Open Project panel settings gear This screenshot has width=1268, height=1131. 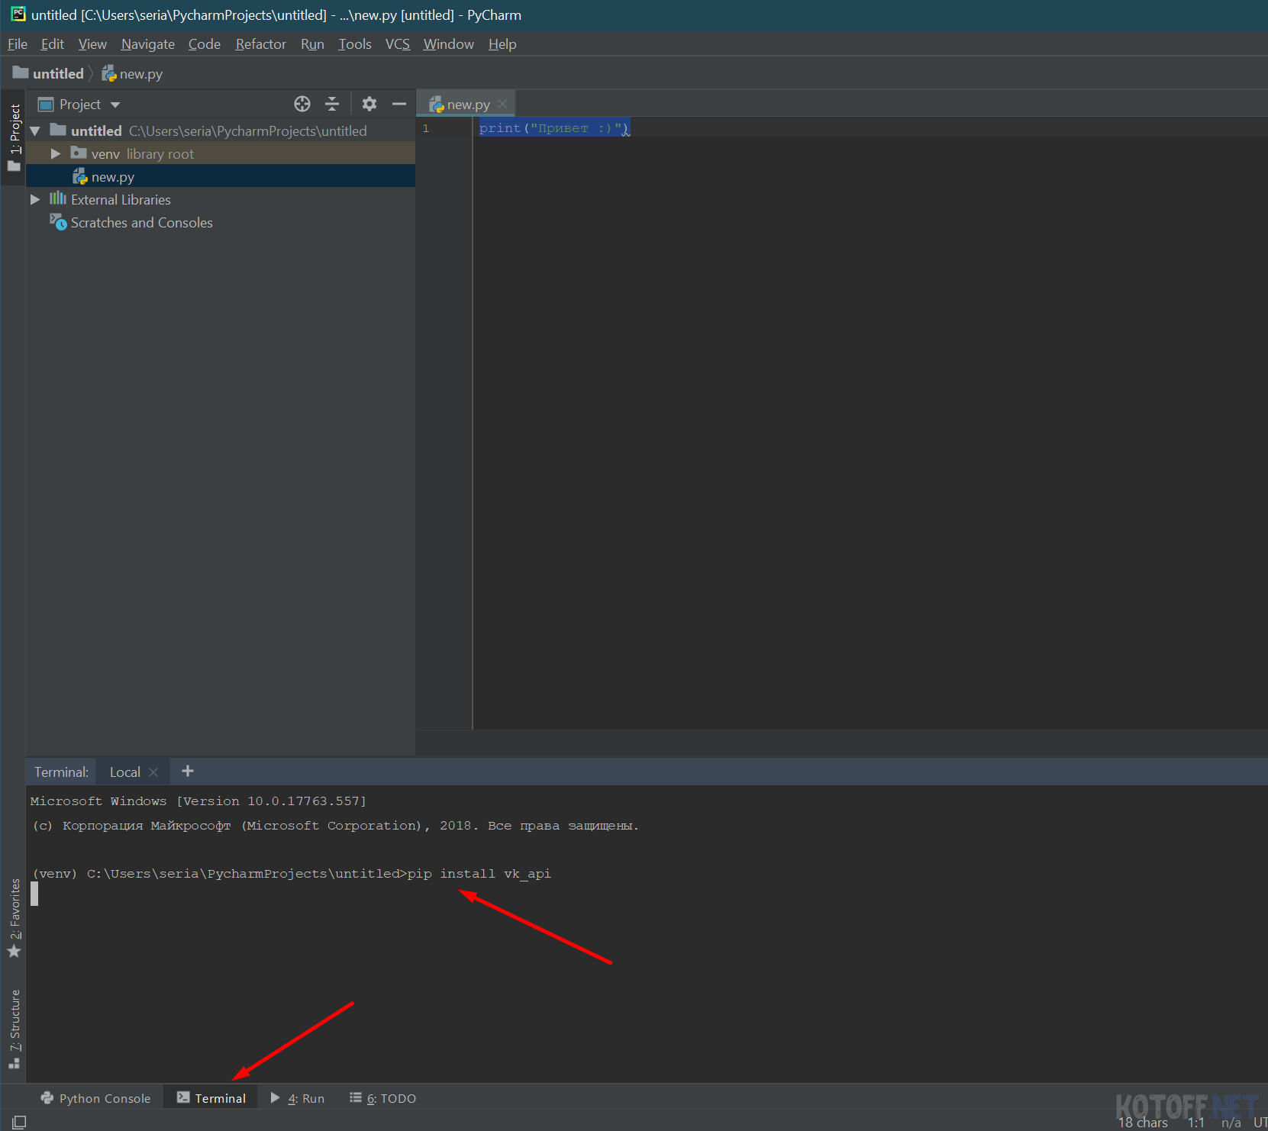coord(369,104)
